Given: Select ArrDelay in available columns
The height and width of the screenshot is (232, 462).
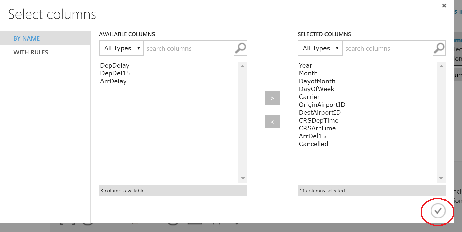Looking at the screenshot, I should pyautogui.click(x=113, y=81).
